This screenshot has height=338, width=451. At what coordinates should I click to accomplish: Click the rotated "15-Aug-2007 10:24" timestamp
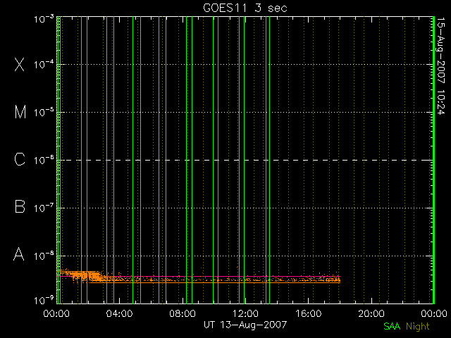(x=441, y=65)
